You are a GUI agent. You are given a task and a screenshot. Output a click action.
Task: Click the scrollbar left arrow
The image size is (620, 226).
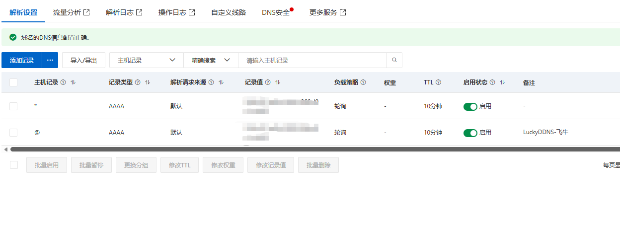[x=5, y=149]
